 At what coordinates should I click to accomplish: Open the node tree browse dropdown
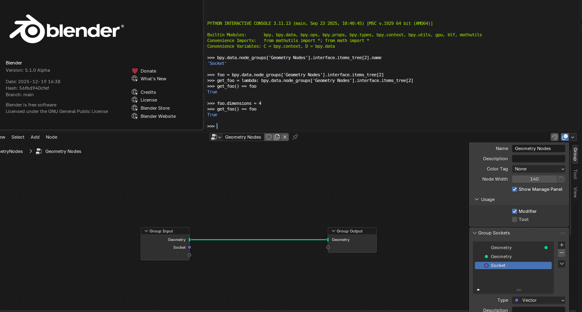click(x=216, y=137)
